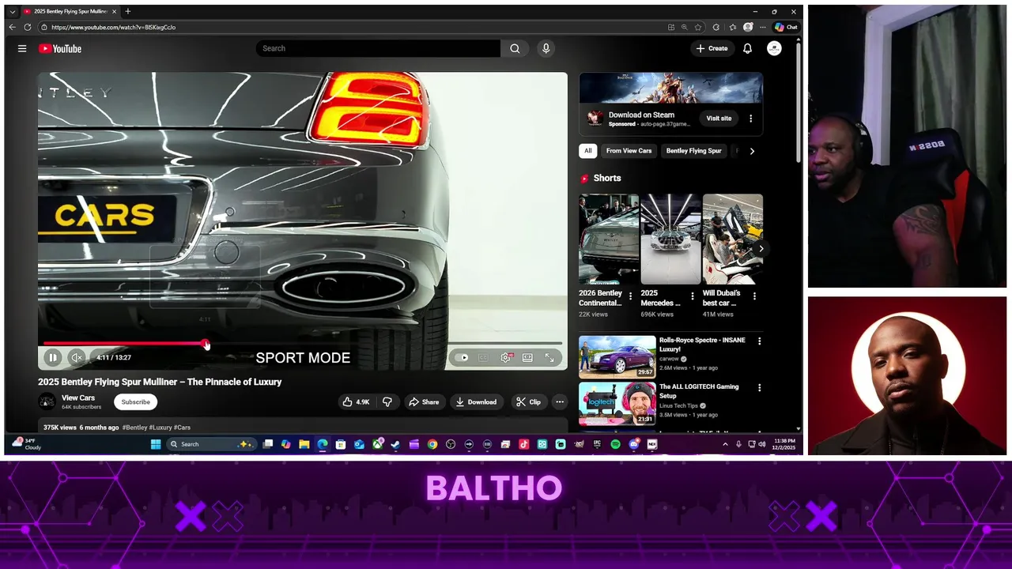Open Will Dubai's best car short
Screen dimensions: 1012x569
[x=733, y=239]
